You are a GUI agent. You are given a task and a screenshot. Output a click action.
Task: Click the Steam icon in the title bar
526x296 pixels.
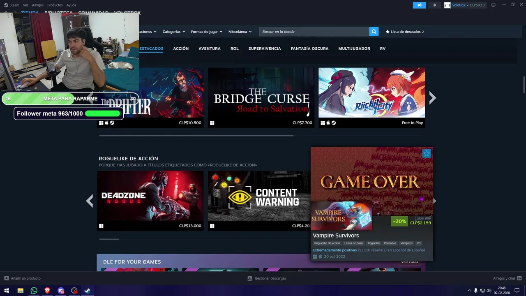tap(6, 5)
